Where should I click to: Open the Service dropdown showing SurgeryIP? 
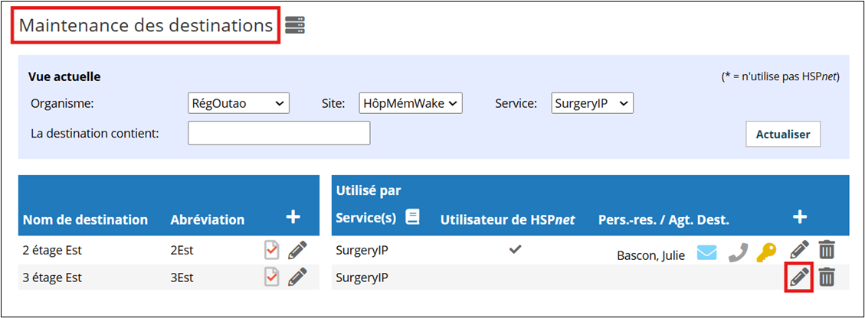point(592,103)
